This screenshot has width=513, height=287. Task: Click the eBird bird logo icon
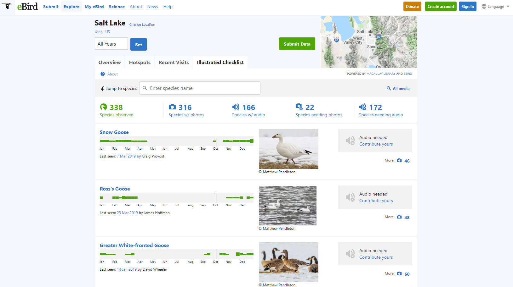coord(7,6)
